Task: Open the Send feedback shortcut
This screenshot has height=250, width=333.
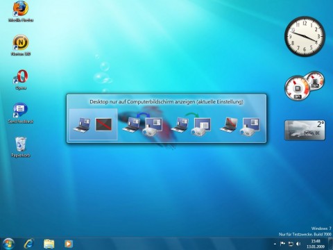Action: [21, 113]
